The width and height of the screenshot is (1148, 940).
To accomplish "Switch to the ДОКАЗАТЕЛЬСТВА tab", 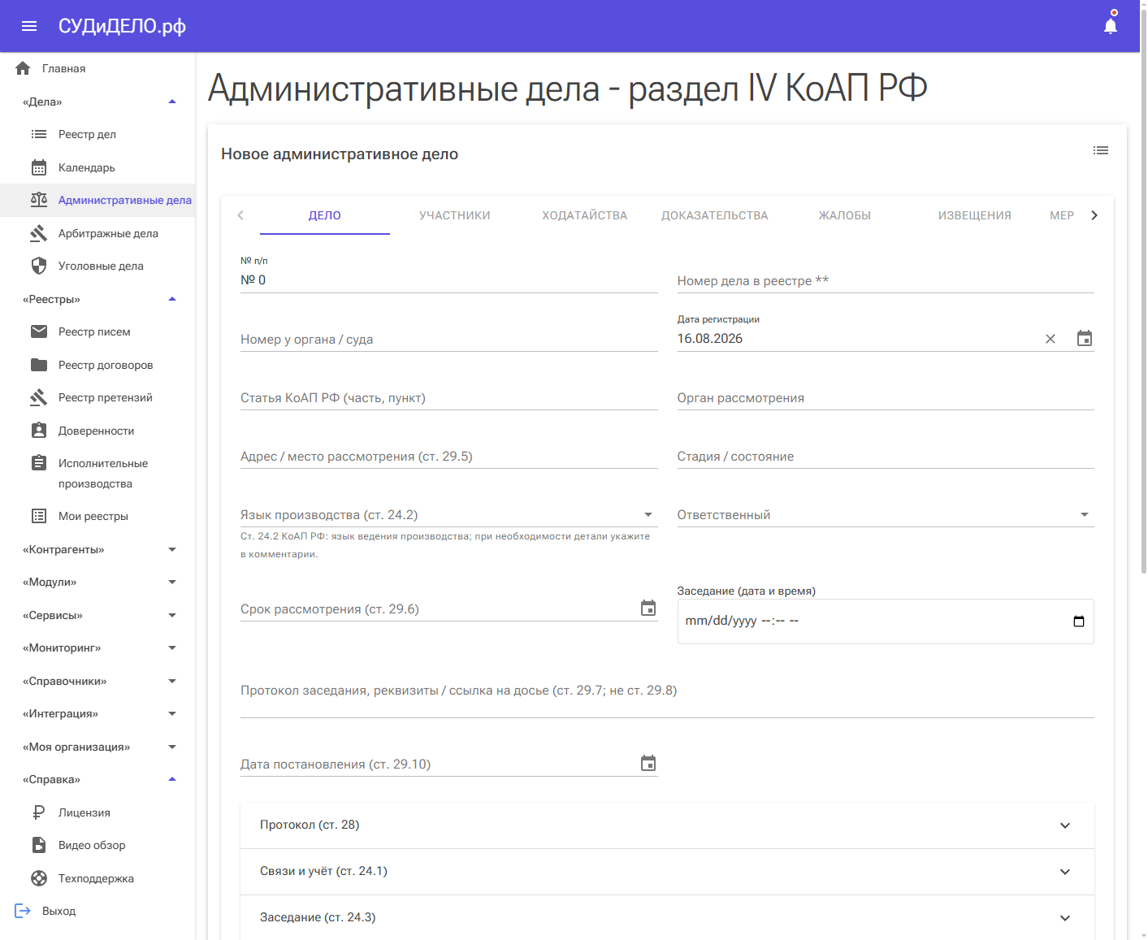I will pos(715,215).
